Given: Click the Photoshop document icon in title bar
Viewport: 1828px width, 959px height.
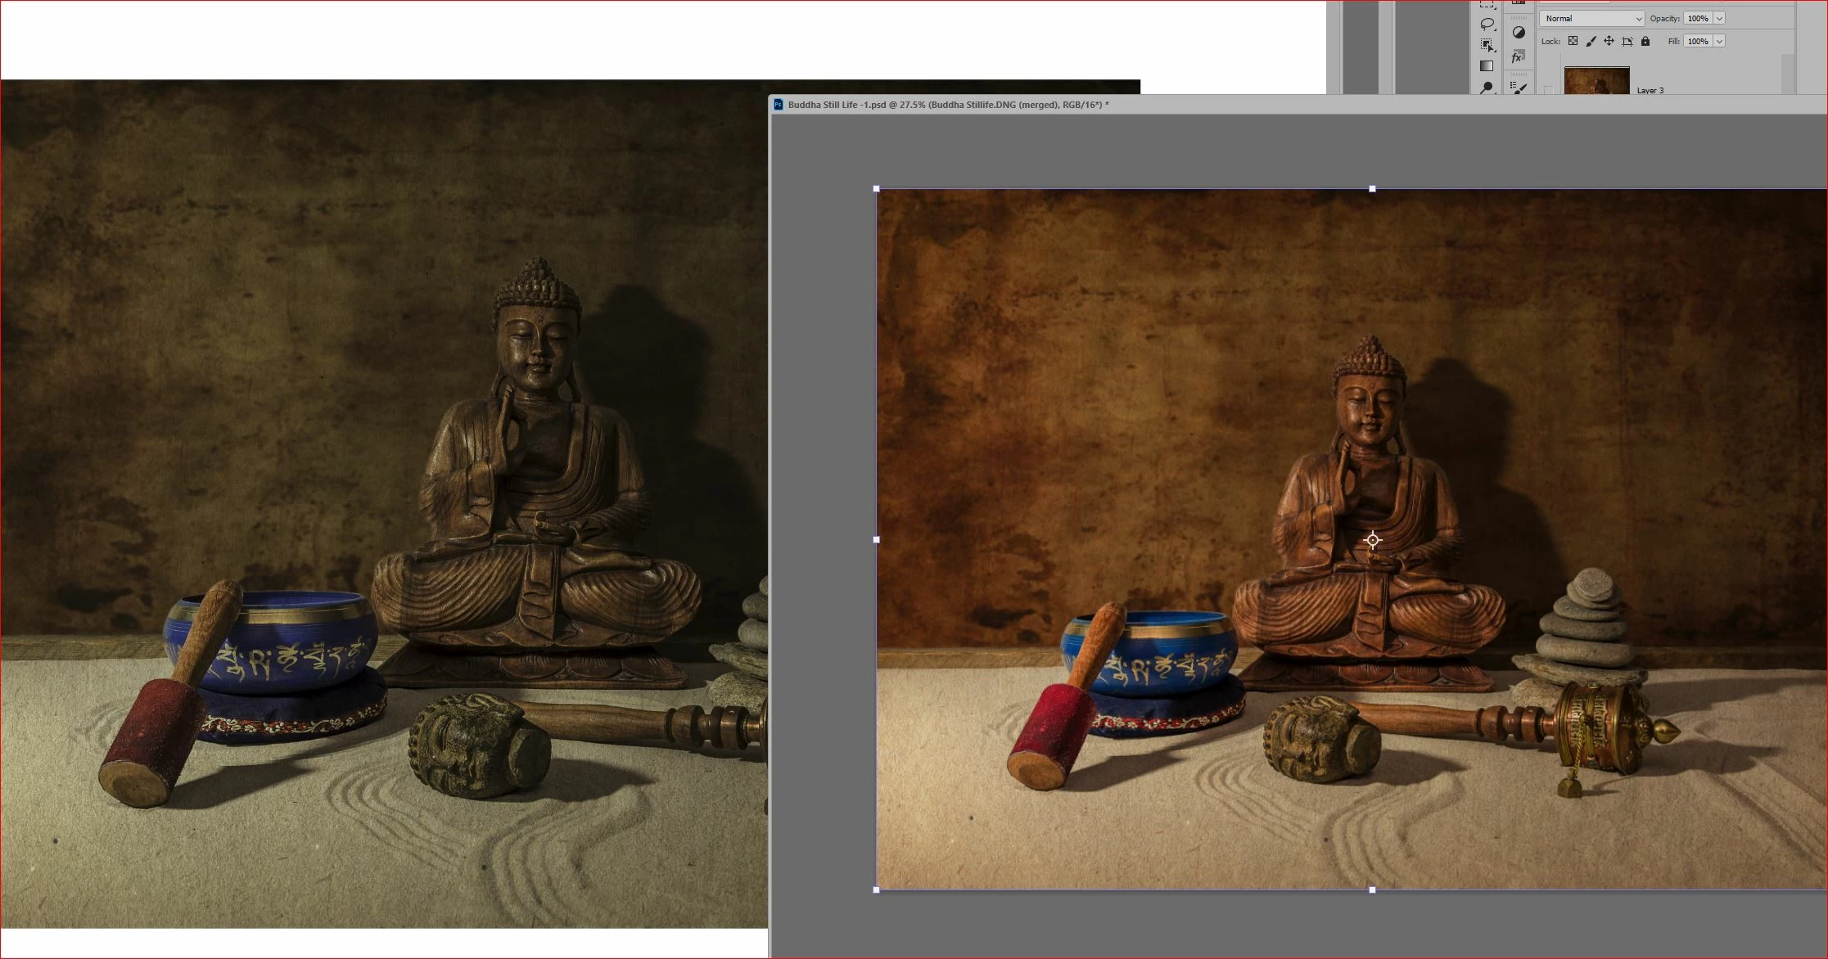Looking at the screenshot, I should pyautogui.click(x=779, y=105).
